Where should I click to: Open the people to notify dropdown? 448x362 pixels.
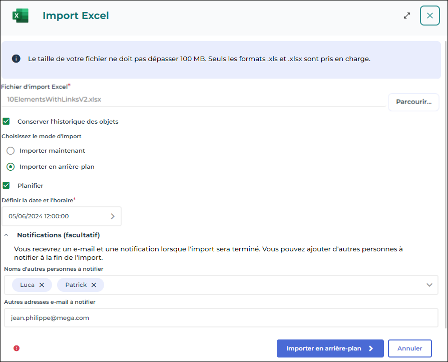429,285
